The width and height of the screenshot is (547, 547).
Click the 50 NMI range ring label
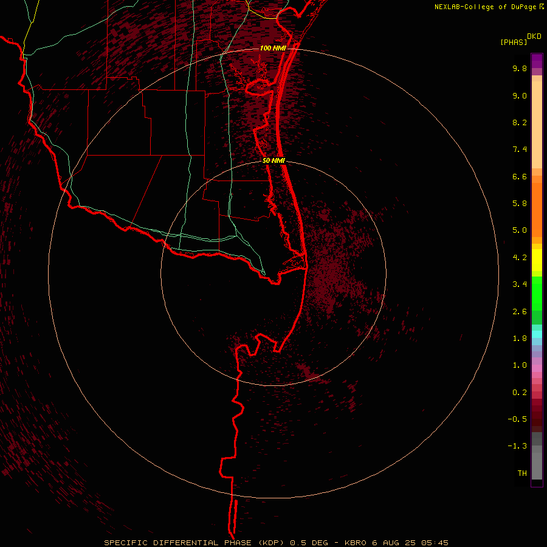(x=274, y=160)
